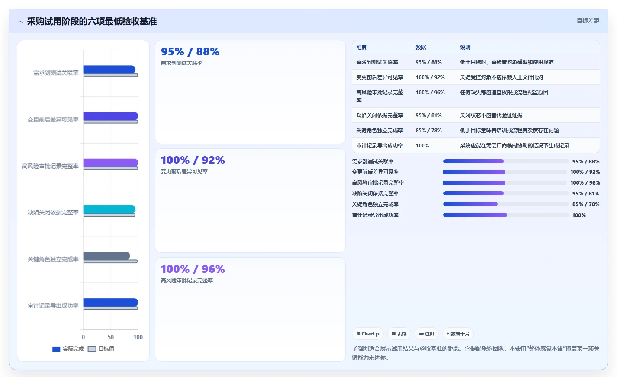Image resolution: width=617 pixels, height=377 pixels.
Task: Click the note beginning 系统应能在无需厂商临时协助
Action: (514, 146)
